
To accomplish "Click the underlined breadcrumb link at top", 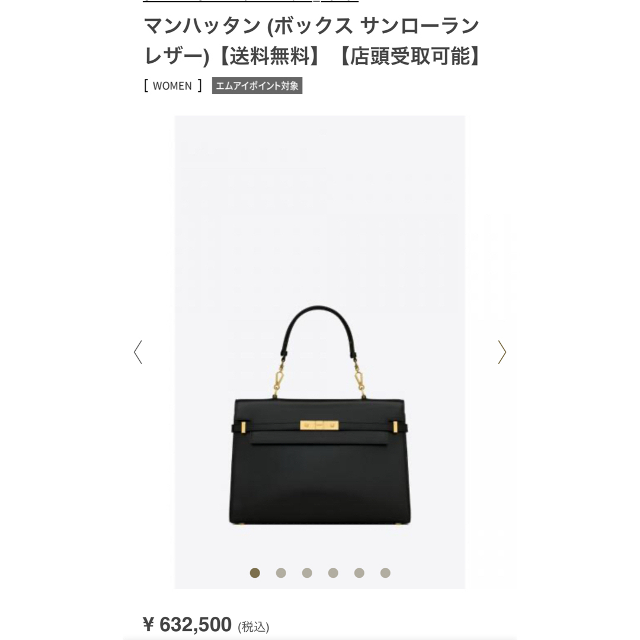I will coord(251,1).
